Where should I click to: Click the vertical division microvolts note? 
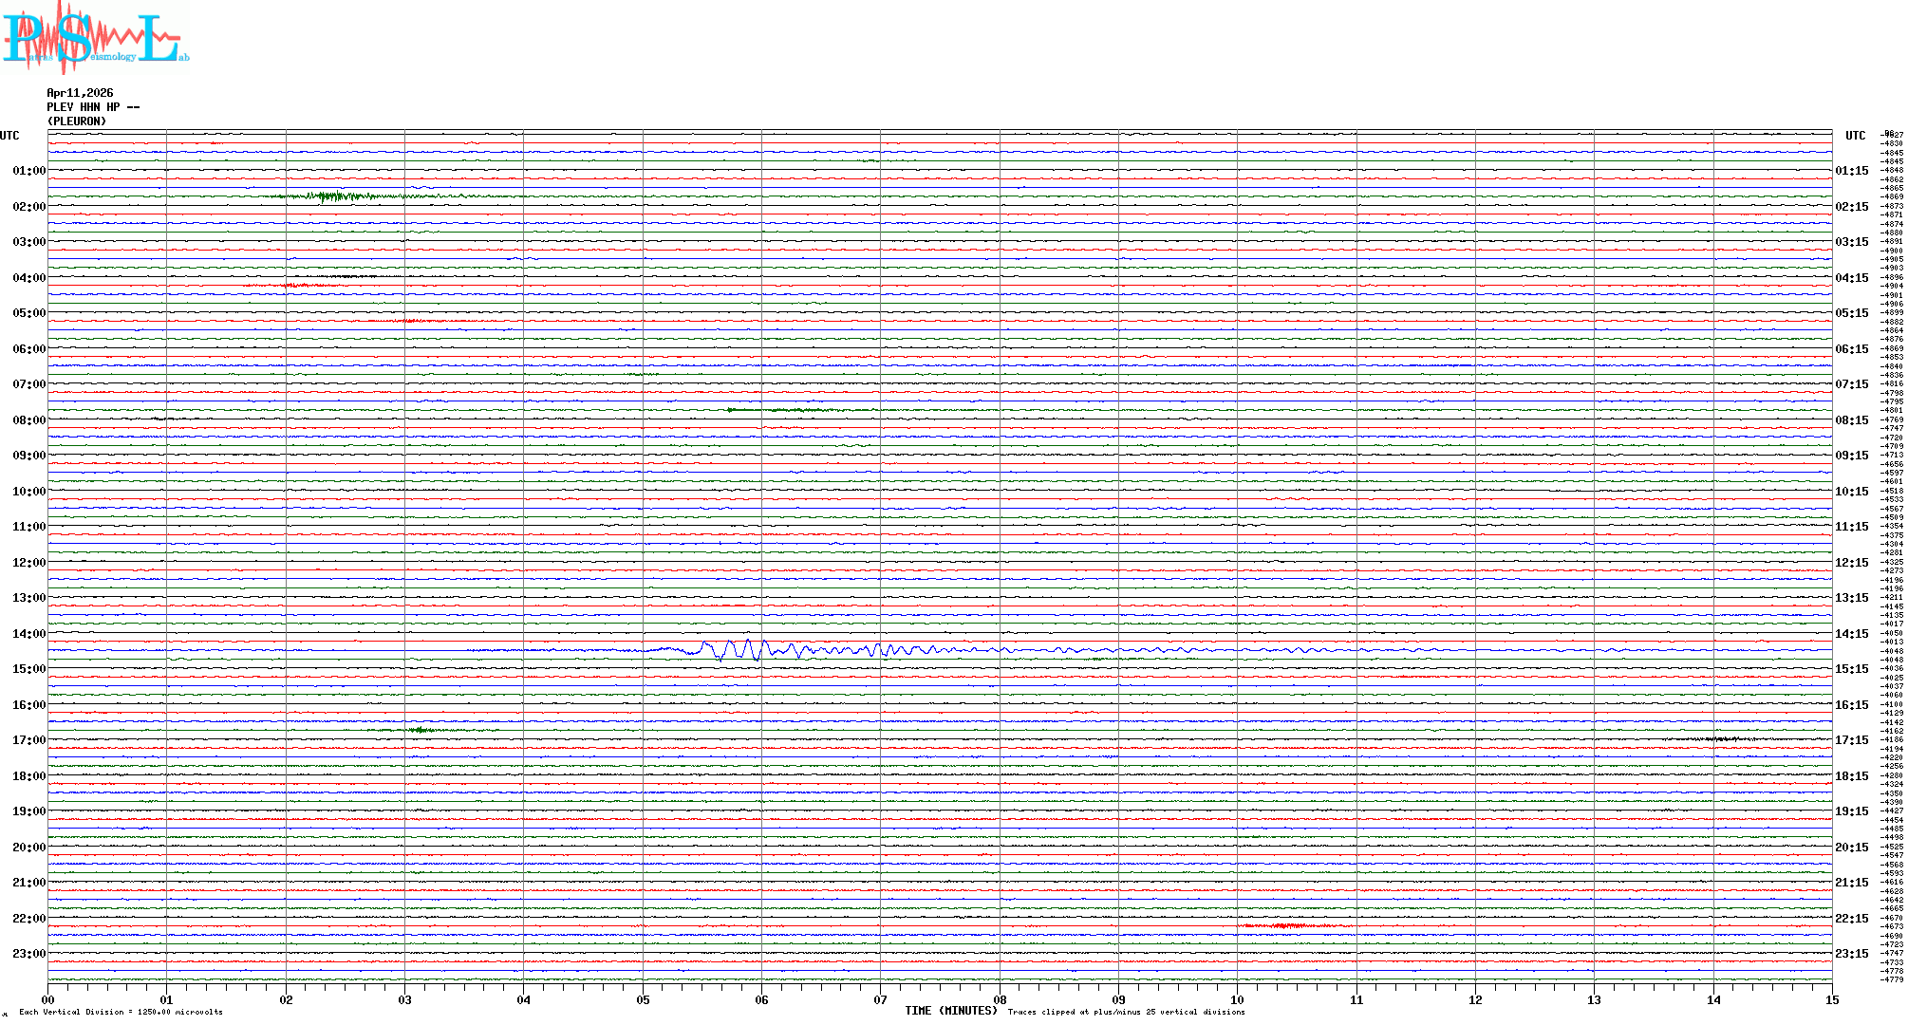tap(121, 1012)
